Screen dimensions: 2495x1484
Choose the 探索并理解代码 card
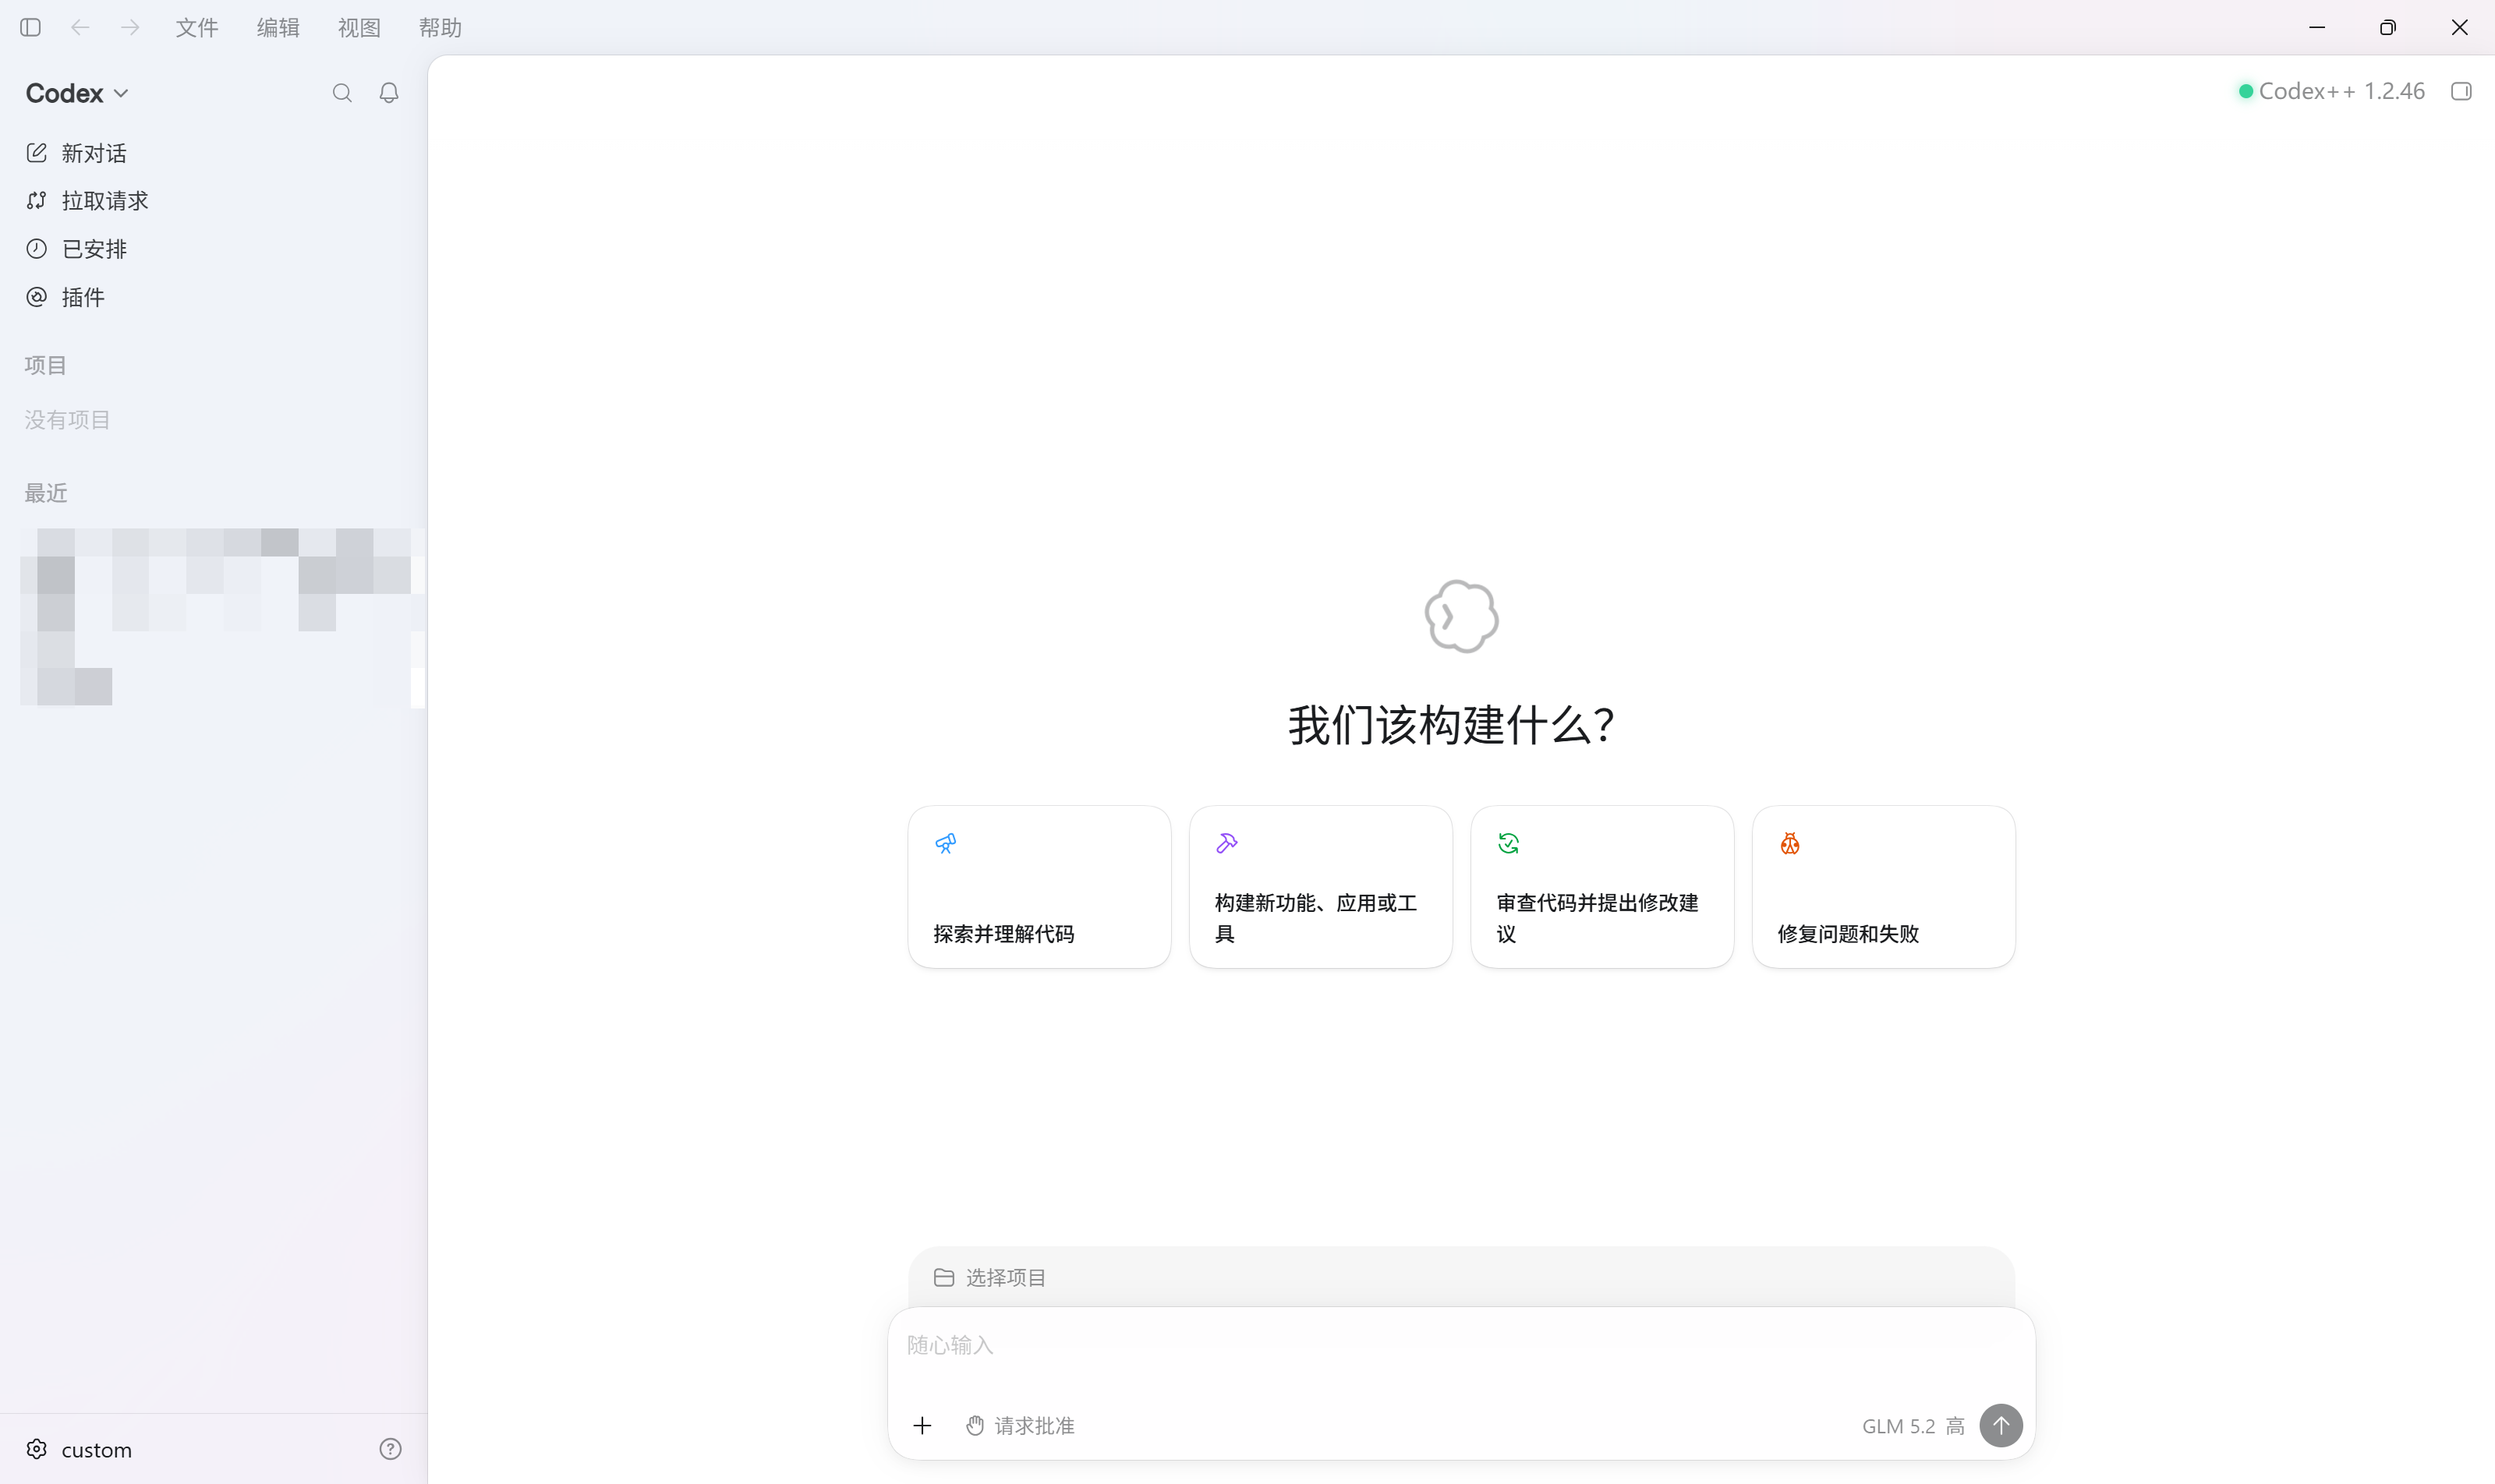coord(1039,887)
